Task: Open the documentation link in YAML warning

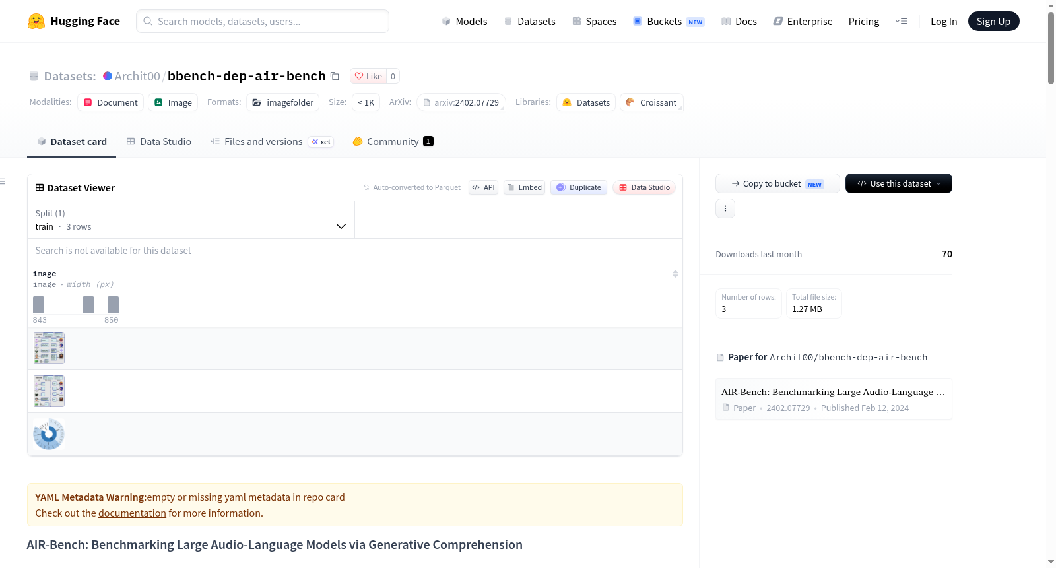Action: coord(132,513)
